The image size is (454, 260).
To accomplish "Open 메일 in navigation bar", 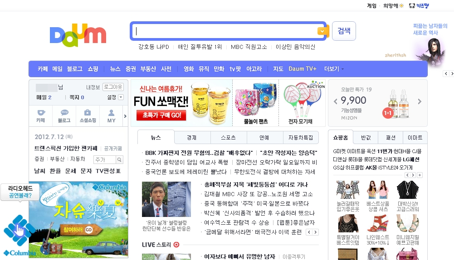I will click(57, 69).
